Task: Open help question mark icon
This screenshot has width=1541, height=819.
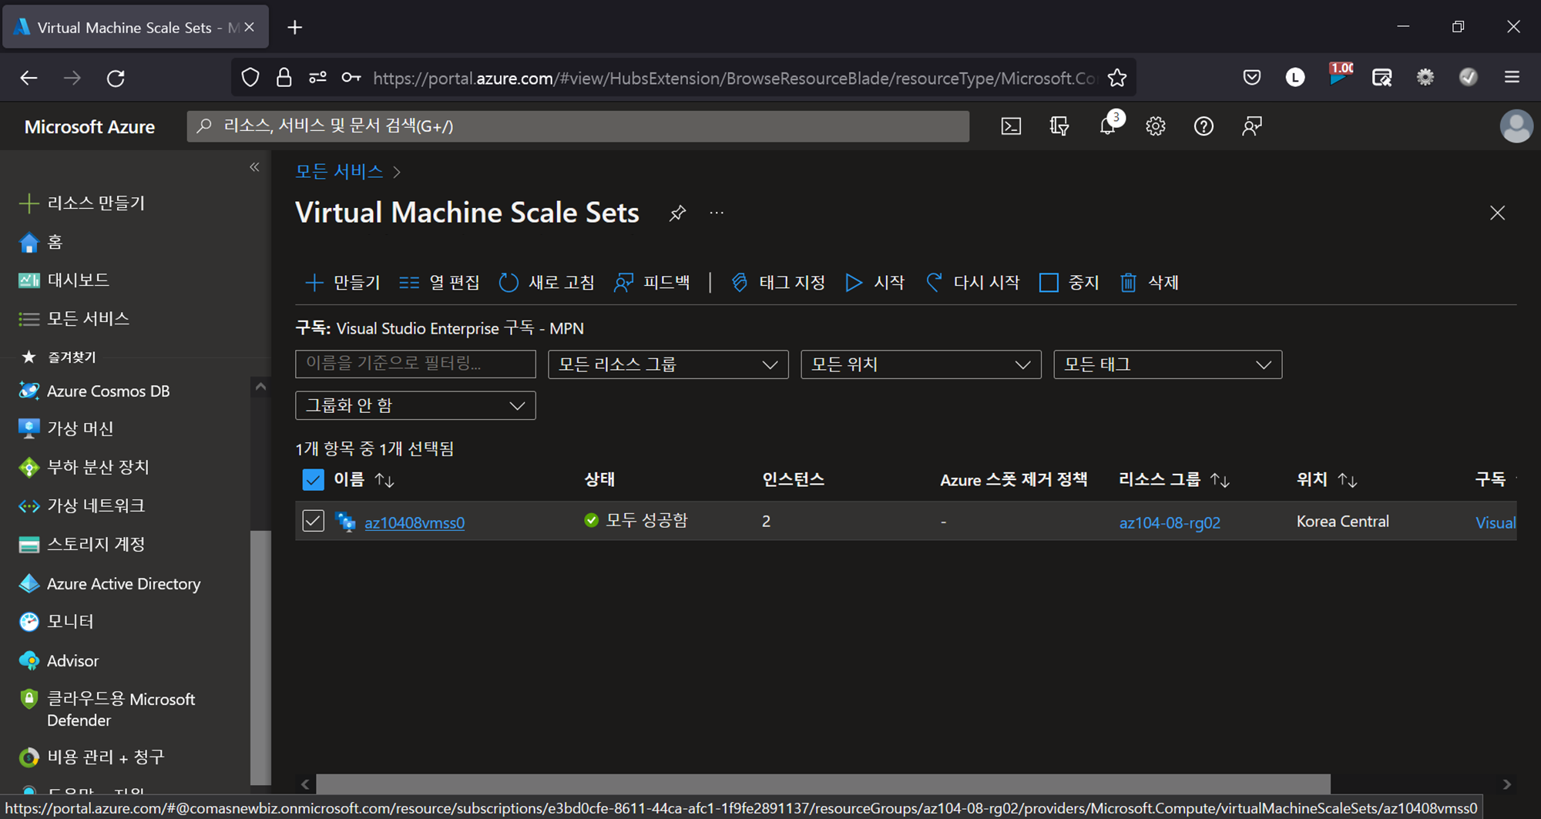Action: pos(1204,126)
